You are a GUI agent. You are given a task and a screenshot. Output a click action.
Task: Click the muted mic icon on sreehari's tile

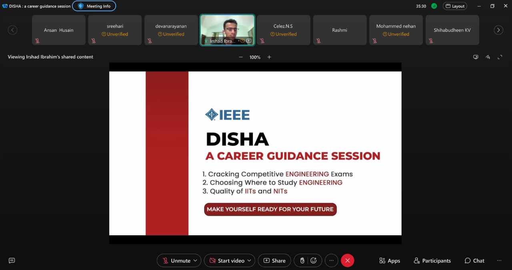click(x=93, y=41)
